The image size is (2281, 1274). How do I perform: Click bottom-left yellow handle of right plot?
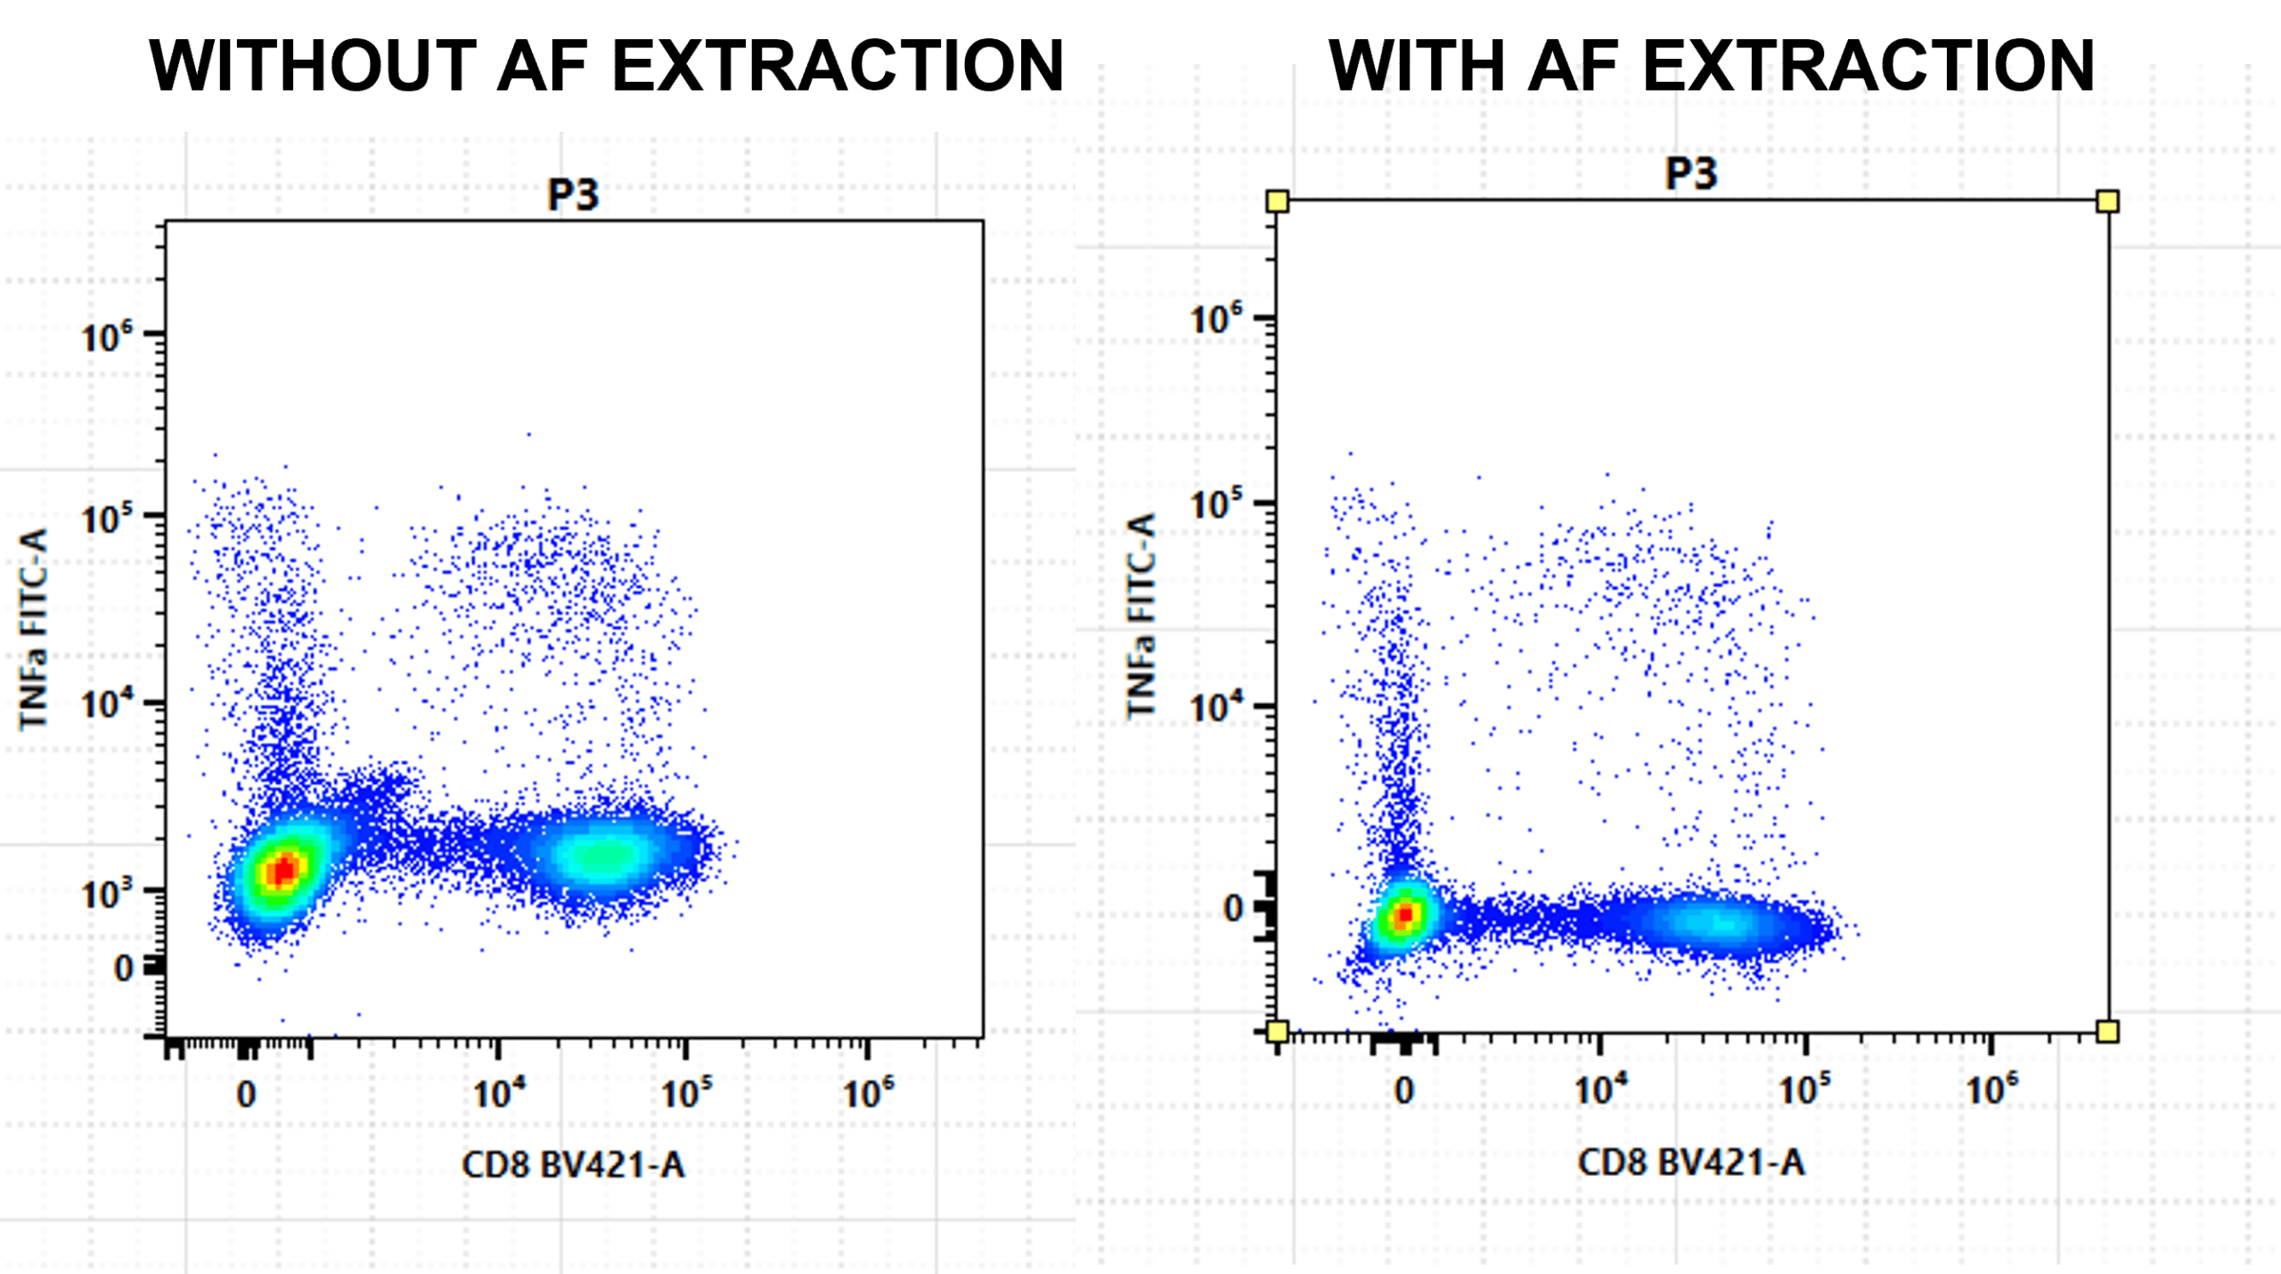click(1277, 1032)
